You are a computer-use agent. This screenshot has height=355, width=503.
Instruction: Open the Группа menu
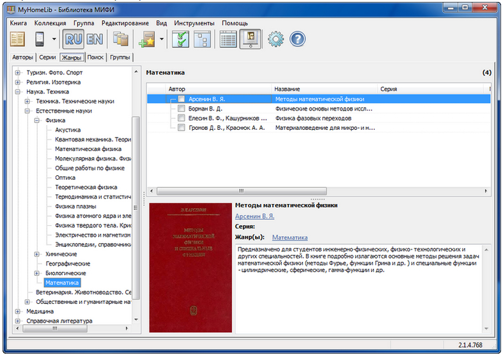(x=84, y=23)
